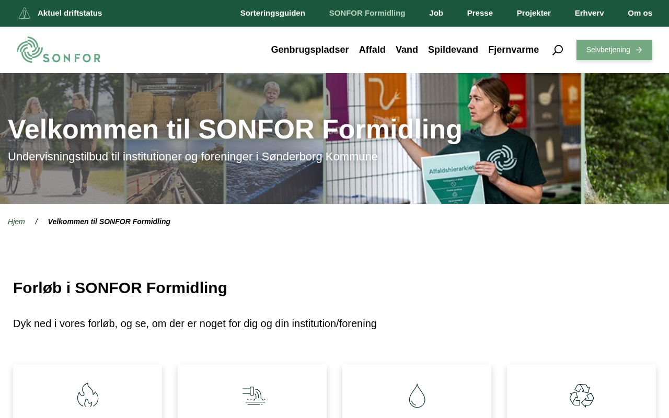Click the warning triangle icon beside Aktuel driftstatus
Screen dimensions: 669x418
(x=25, y=13)
